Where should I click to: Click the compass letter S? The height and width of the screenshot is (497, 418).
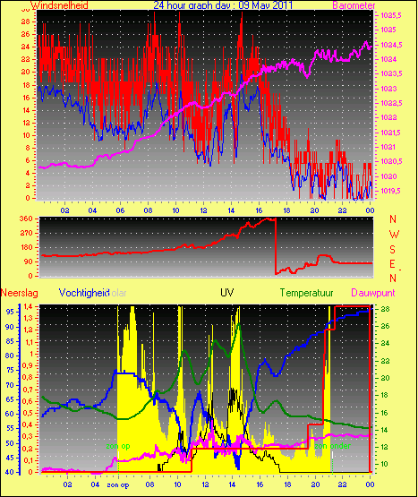click(393, 250)
